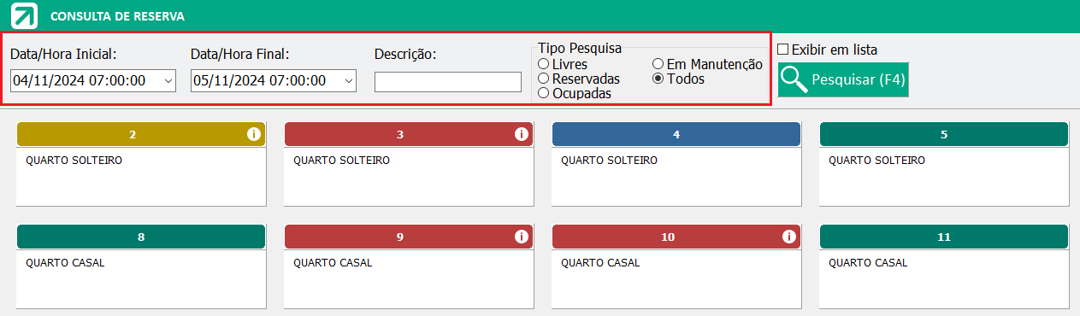Click the green arrow app logo

pos(26,15)
